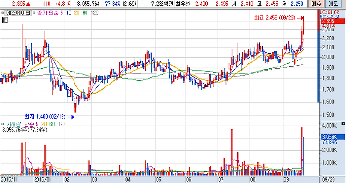Close the volume panel with its corner icon

[x=343, y=123]
